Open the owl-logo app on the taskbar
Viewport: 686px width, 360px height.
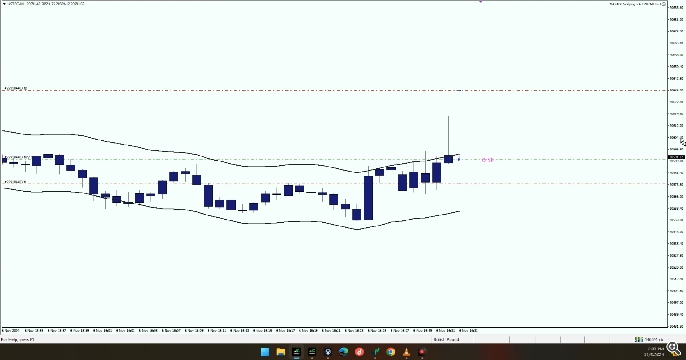[x=328, y=352]
